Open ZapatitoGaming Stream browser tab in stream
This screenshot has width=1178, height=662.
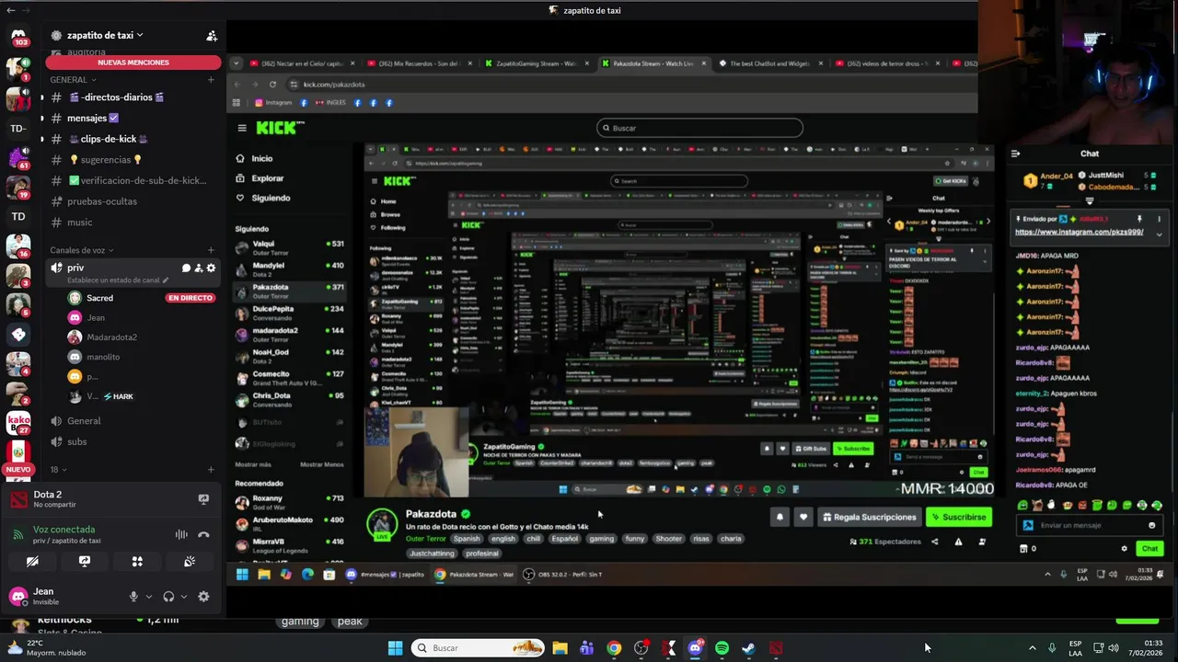(537, 63)
